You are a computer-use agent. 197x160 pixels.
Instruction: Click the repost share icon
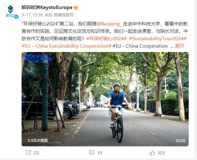pos(29,153)
